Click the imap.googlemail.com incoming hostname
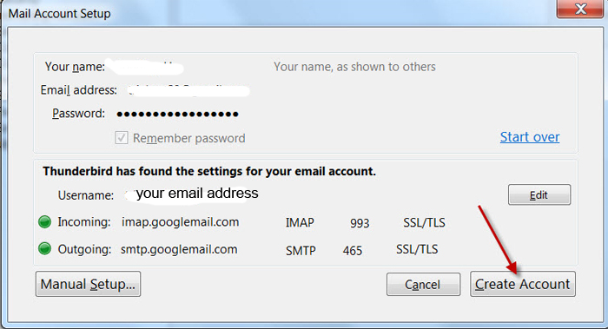Screen dimensions: 608x329 tap(181, 222)
